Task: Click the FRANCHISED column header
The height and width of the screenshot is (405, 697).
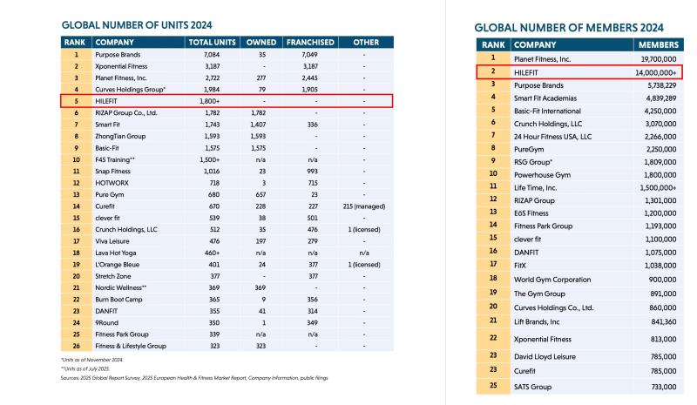Action: point(310,42)
